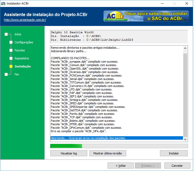The height and width of the screenshot is (171, 195).
Task: Go to the Pacotes step label
Action: (x=20, y=50)
